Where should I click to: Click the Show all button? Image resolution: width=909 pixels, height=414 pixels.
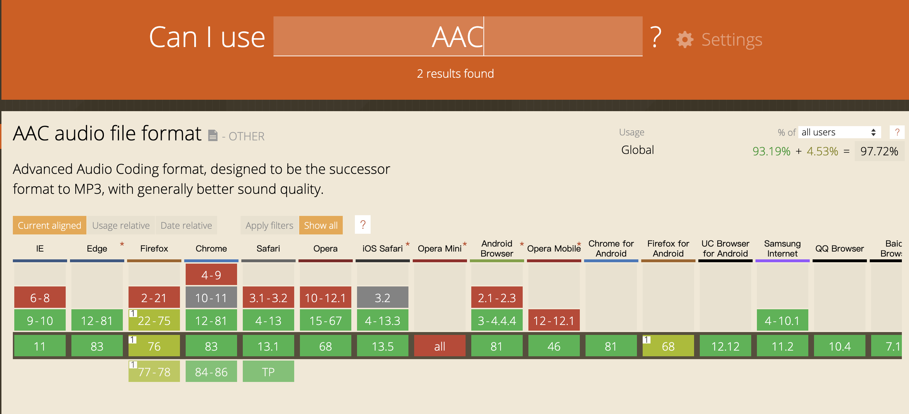pyautogui.click(x=321, y=225)
